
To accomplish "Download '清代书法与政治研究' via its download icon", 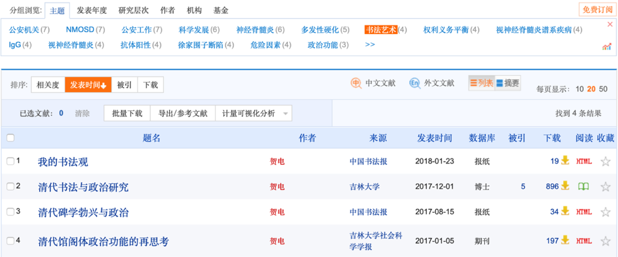I will (x=566, y=186).
